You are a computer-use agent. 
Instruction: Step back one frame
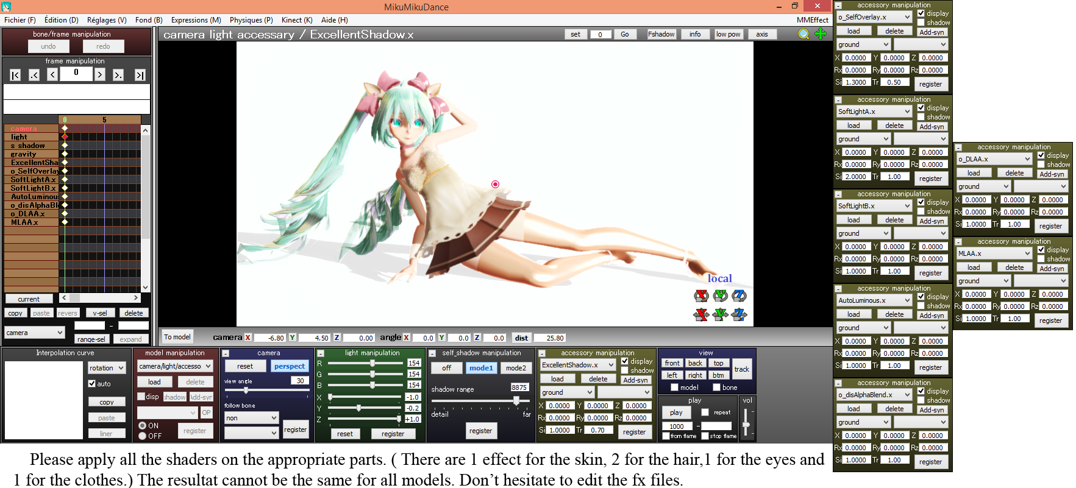tap(52, 74)
